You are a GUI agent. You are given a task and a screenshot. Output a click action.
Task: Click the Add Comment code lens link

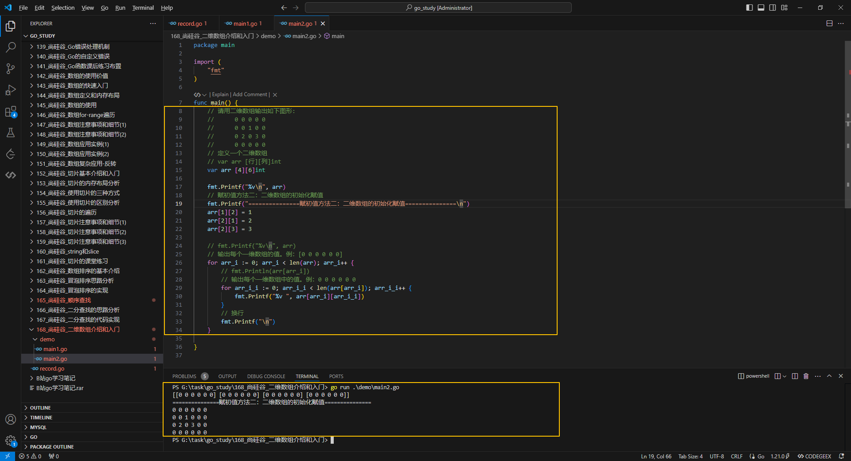(x=250, y=94)
